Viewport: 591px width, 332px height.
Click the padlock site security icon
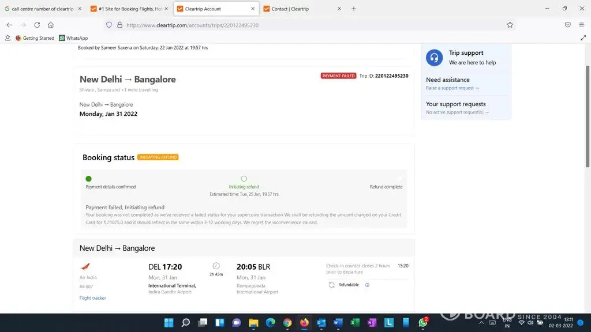point(120,25)
